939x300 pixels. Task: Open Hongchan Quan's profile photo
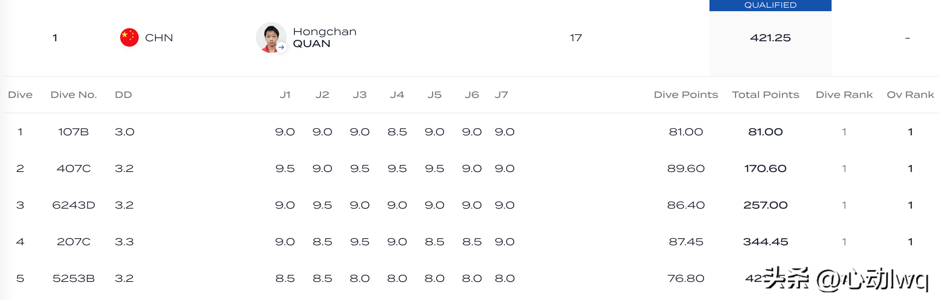pyautogui.click(x=270, y=37)
